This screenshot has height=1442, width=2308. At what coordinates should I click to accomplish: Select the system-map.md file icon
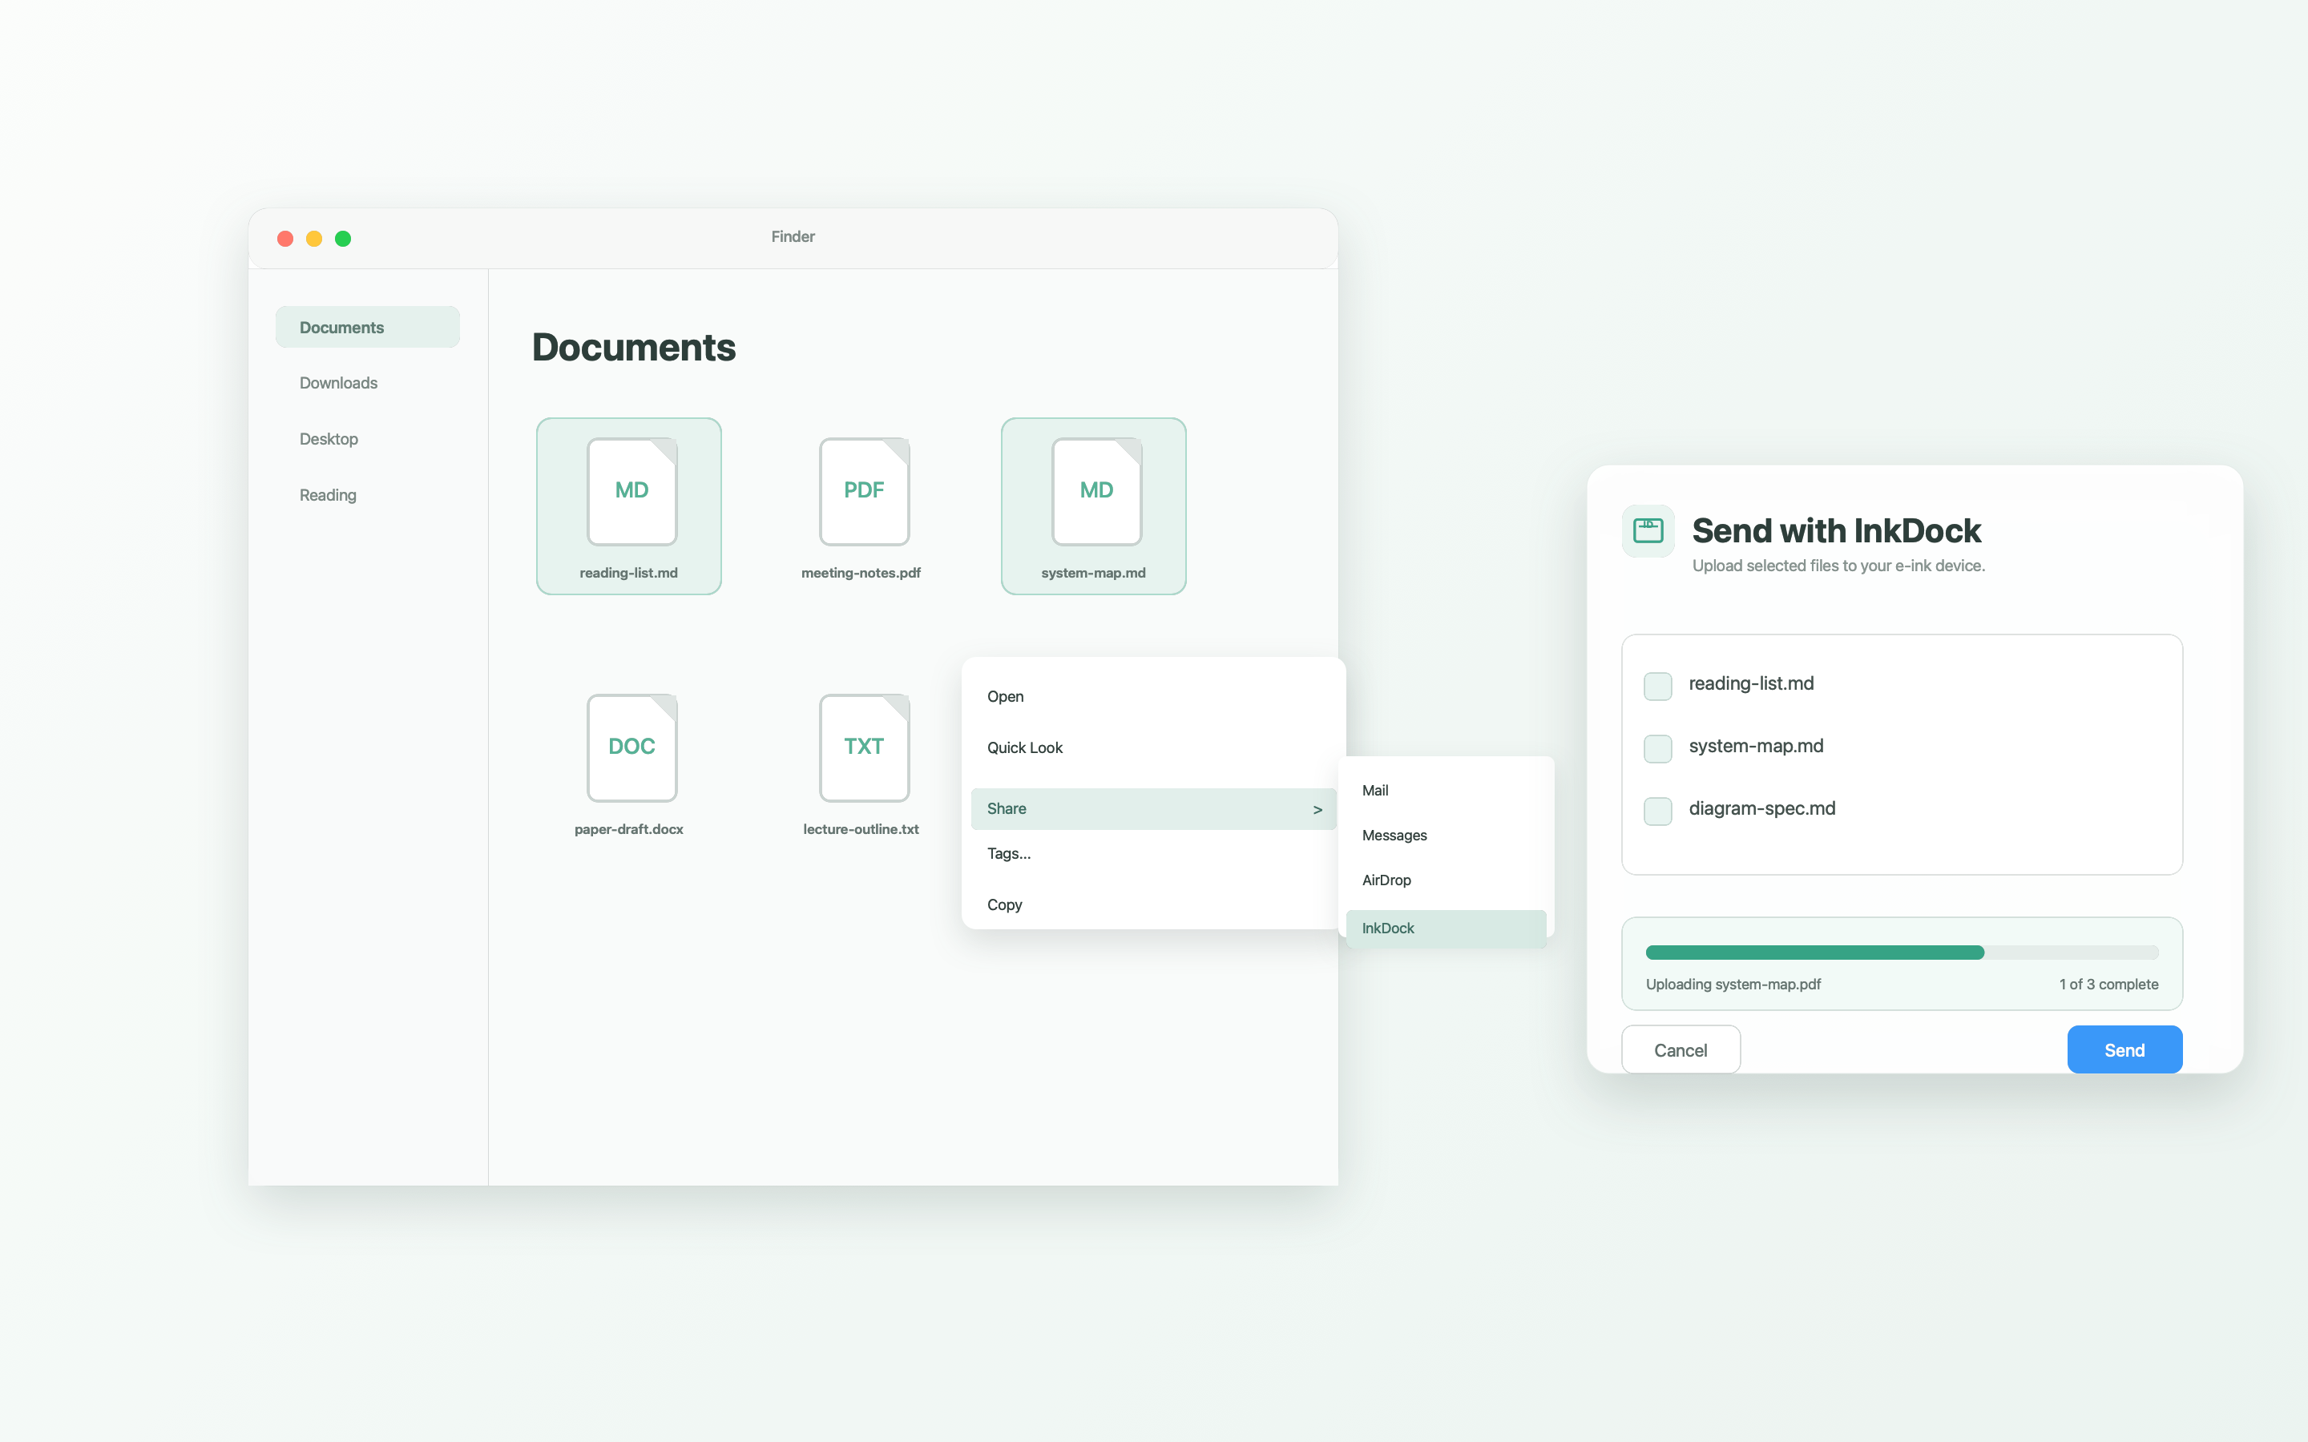tap(1097, 491)
